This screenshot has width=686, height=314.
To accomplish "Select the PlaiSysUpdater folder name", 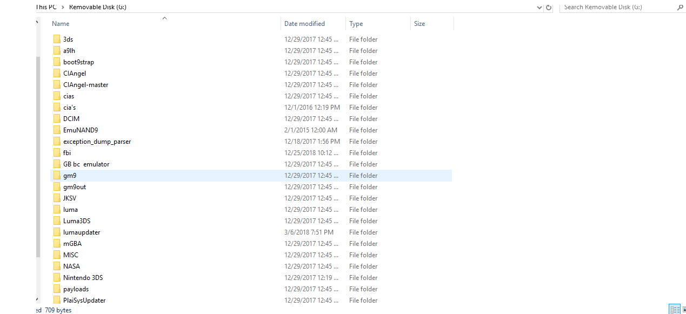I will coord(84,300).
